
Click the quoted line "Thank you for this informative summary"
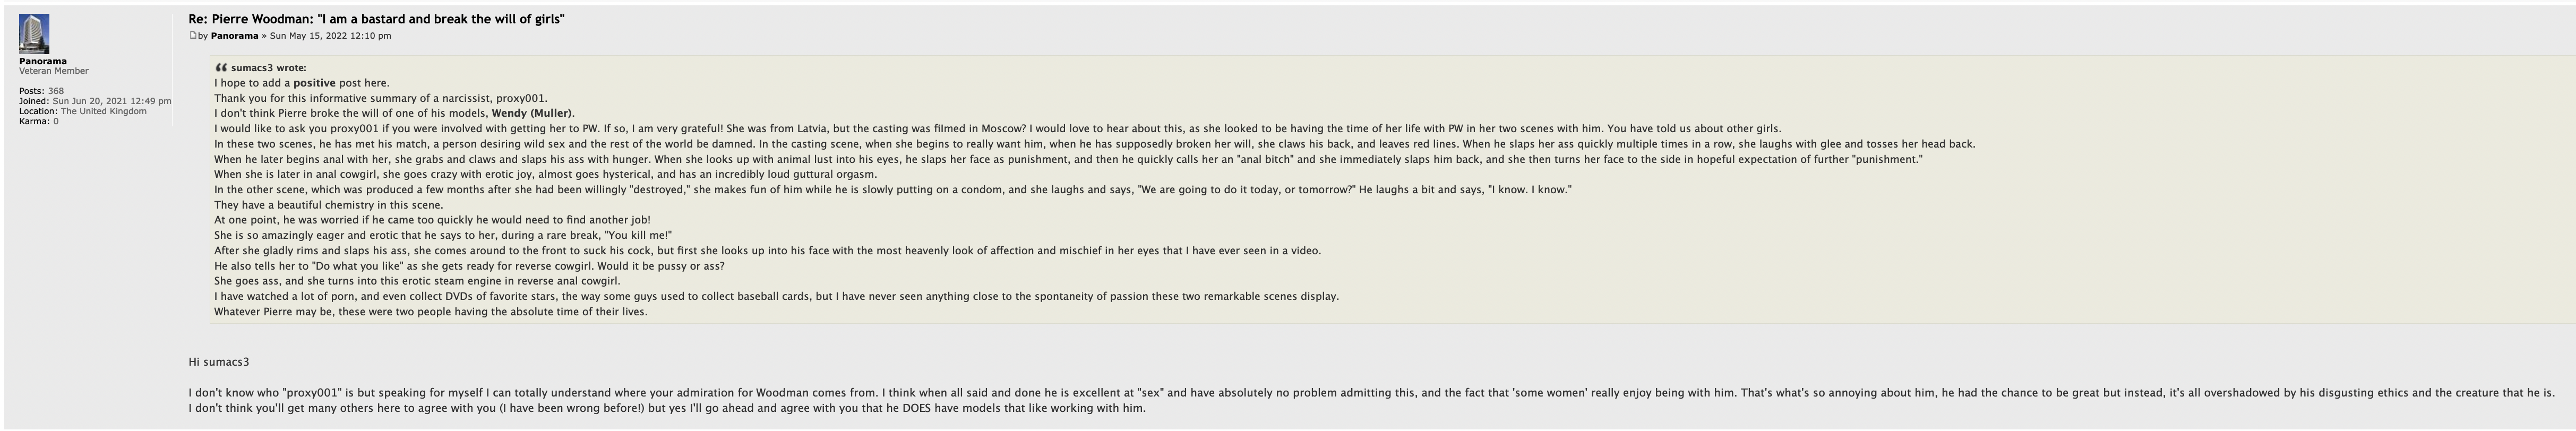[380, 98]
